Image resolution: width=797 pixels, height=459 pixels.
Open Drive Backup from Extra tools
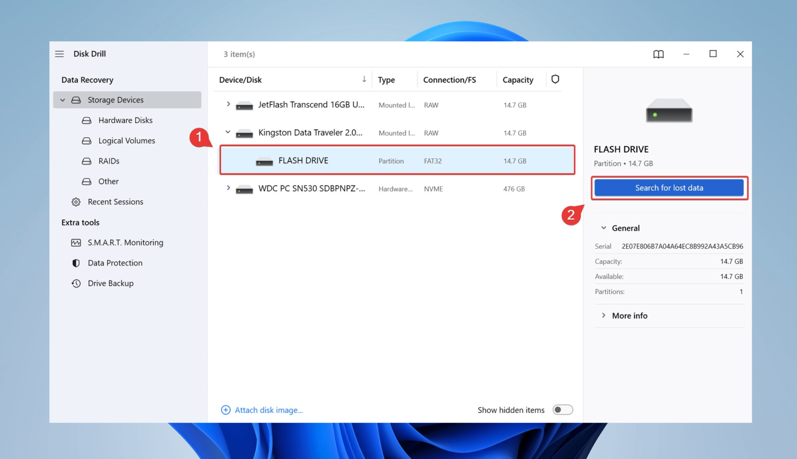tap(111, 283)
